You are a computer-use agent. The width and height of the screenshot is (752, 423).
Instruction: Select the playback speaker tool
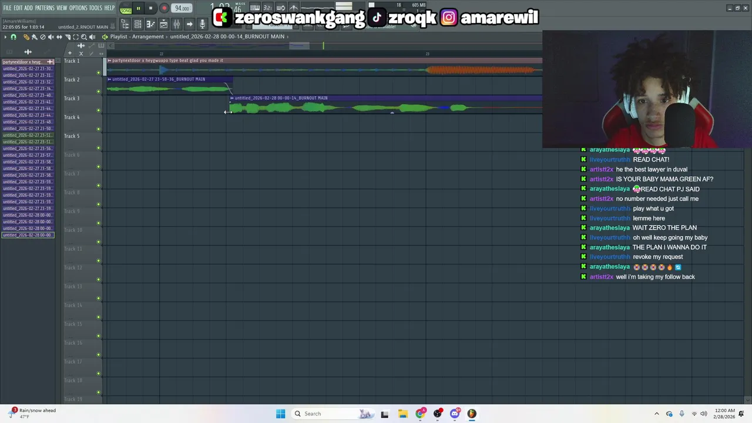click(92, 37)
